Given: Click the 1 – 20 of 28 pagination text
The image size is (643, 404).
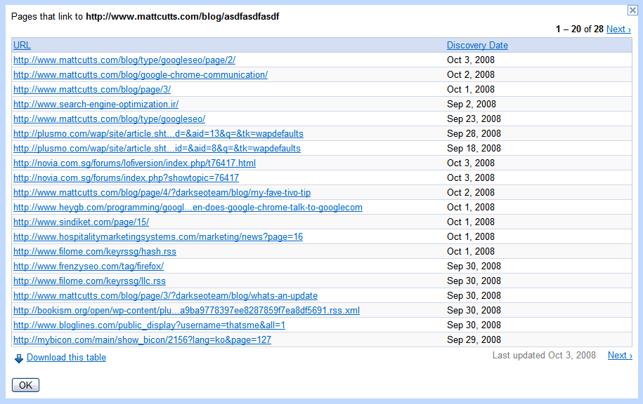Looking at the screenshot, I should (580, 29).
